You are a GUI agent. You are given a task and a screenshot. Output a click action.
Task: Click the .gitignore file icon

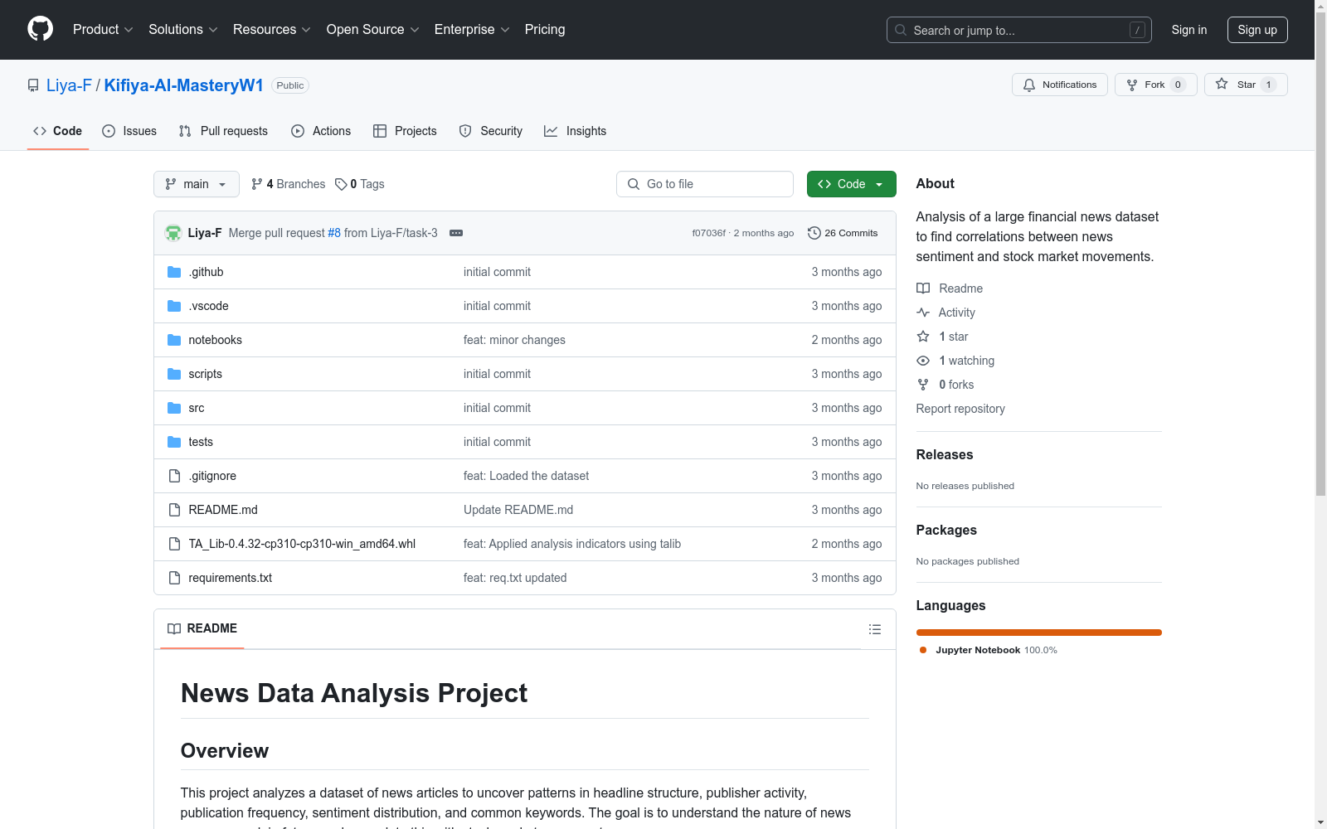pyautogui.click(x=174, y=476)
